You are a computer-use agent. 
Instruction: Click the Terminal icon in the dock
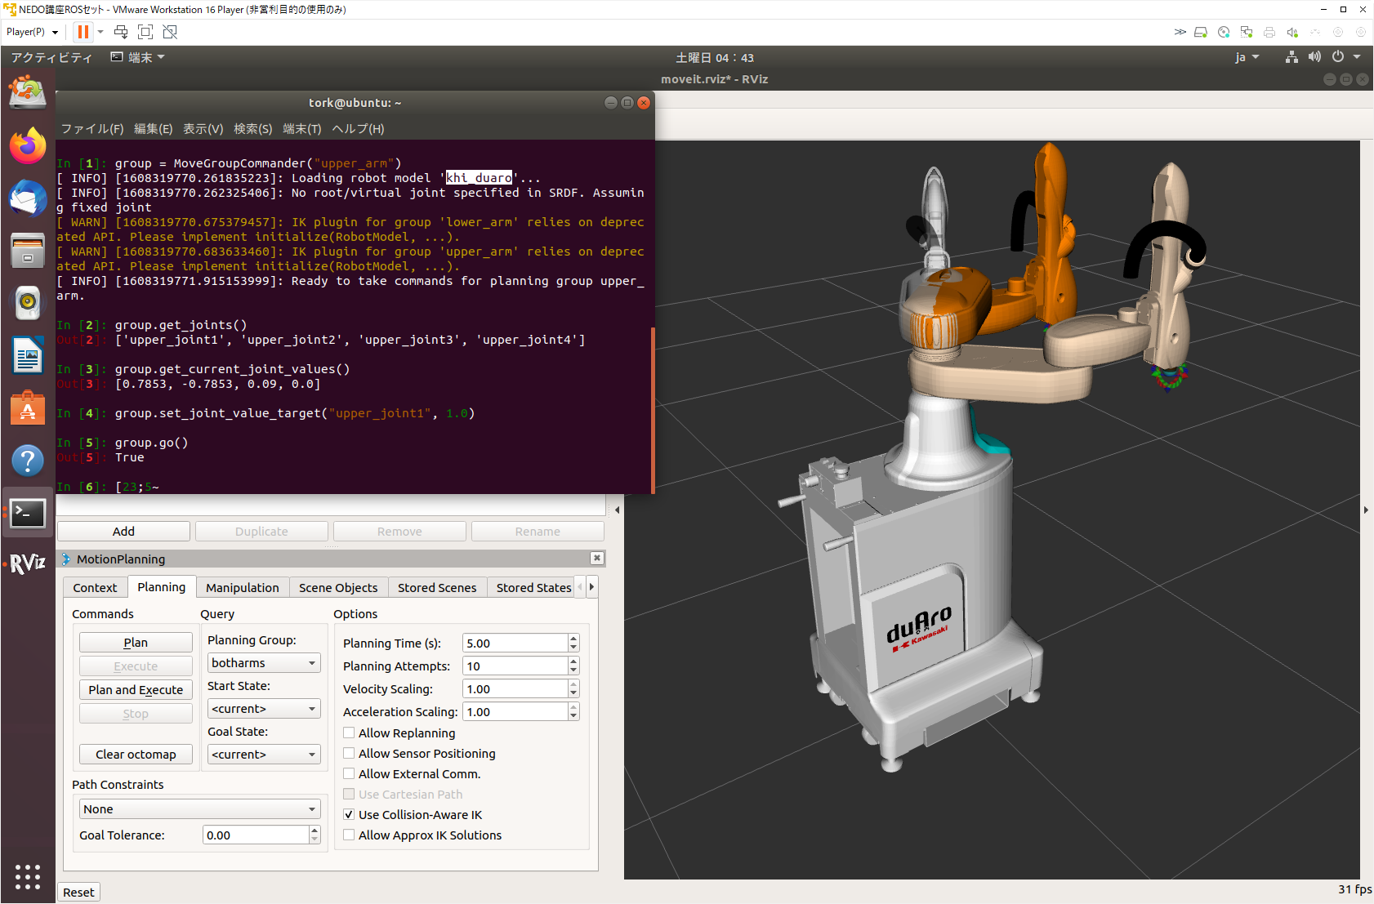28,513
